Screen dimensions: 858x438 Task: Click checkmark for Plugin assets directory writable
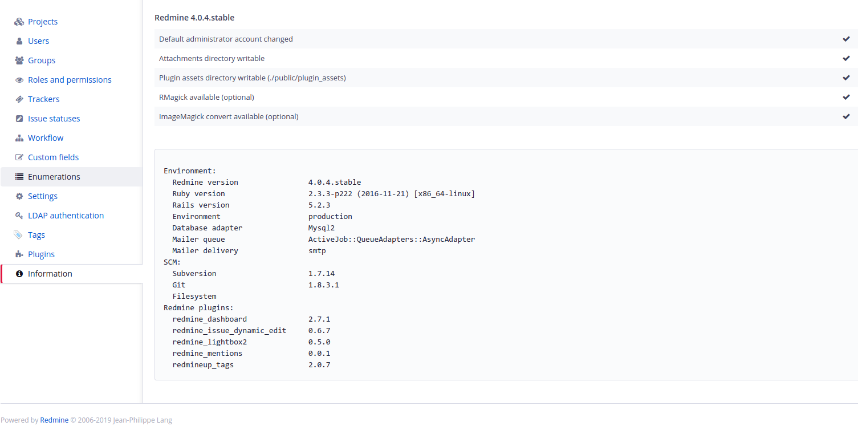846,78
